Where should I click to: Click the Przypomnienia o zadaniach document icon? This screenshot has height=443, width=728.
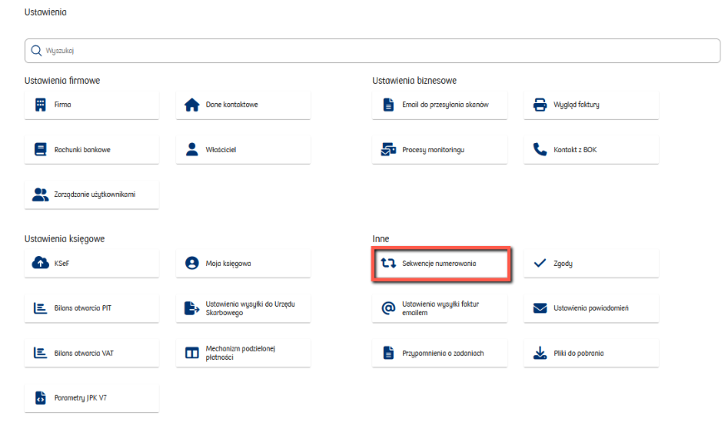tap(389, 353)
